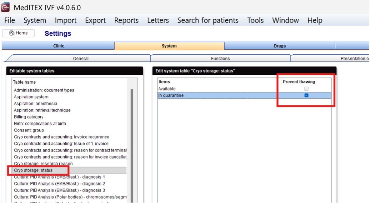The height and width of the screenshot is (204, 370).
Task: Open the Import menu
Action: tap(66, 20)
